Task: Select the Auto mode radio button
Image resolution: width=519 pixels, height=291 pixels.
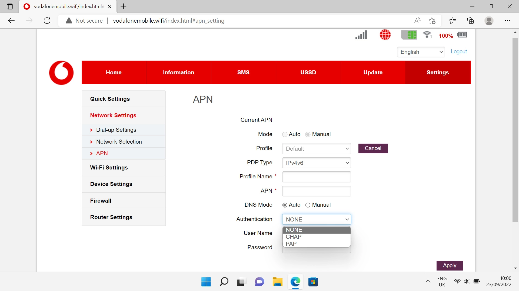Action: [x=285, y=134]
